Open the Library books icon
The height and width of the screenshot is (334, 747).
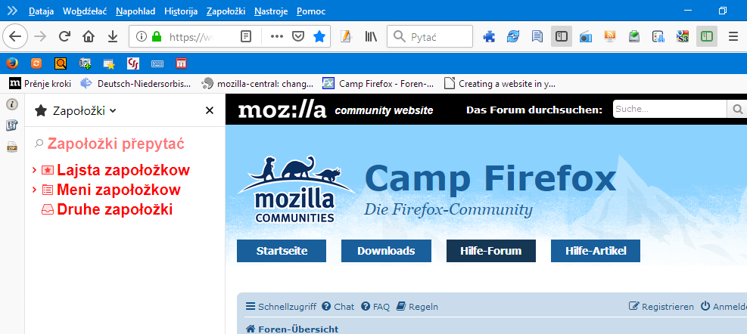371,36
